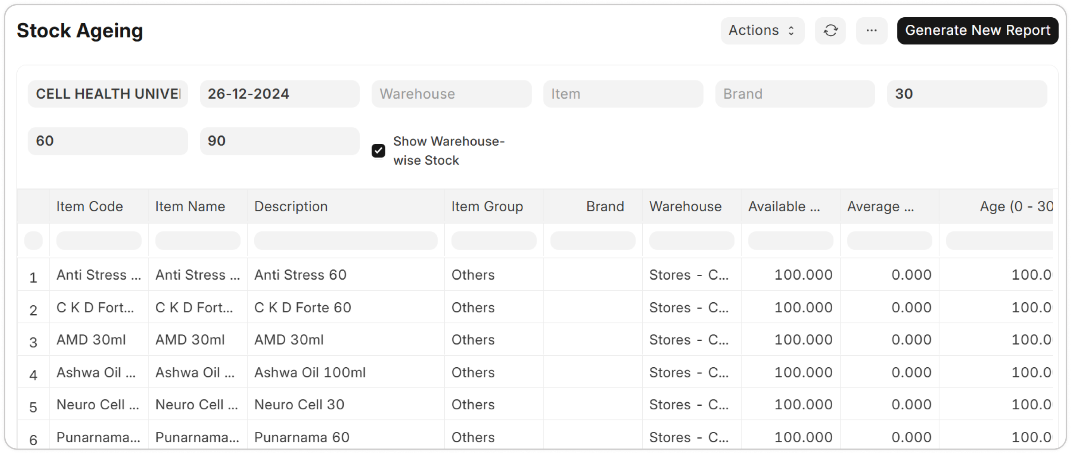Uncheck Show Warehouse-wise Stock checkbox

coord(378,151)
